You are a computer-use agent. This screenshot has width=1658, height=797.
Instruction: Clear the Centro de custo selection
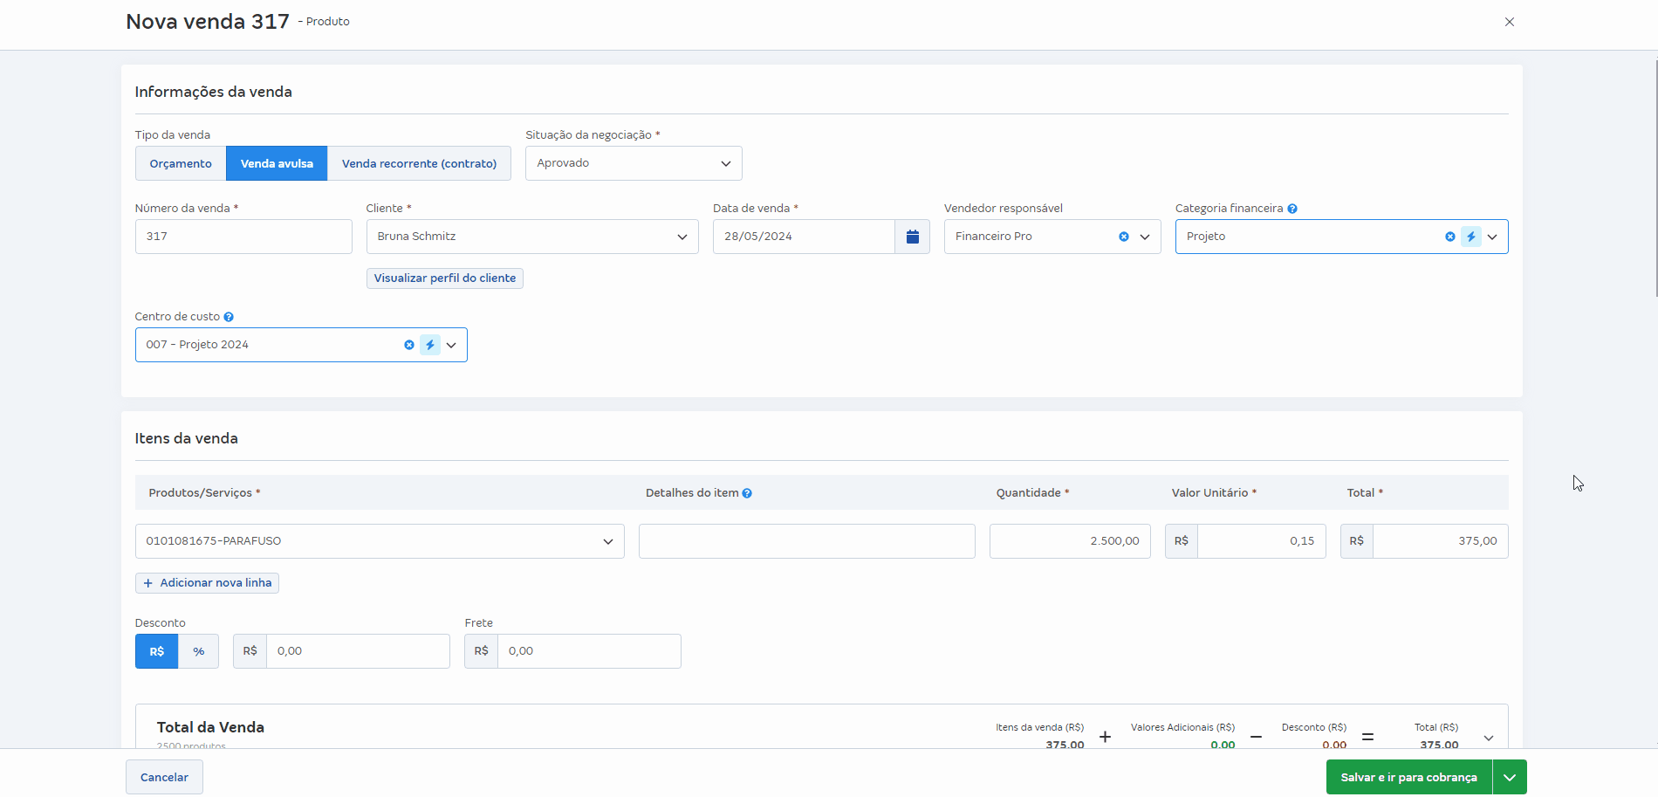(409, 345)
